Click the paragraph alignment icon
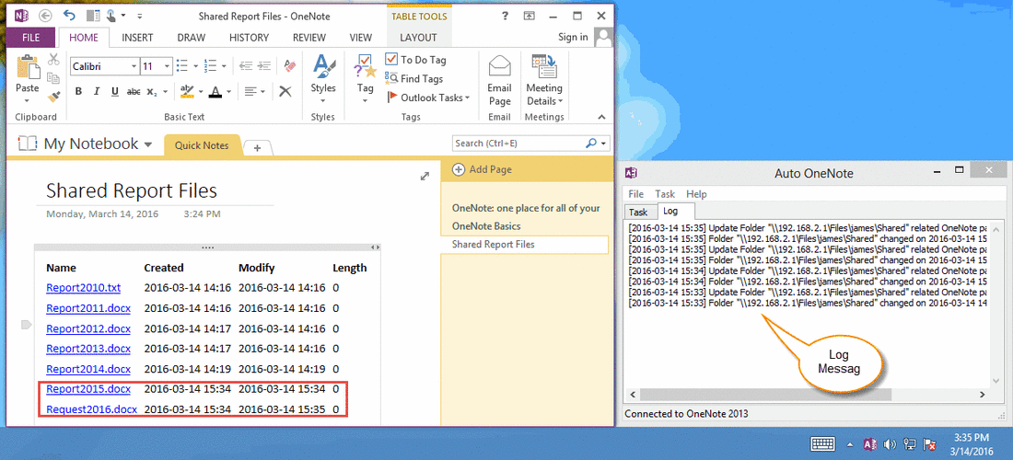The height and width of the screenshot is (460, 1013). 250,92
